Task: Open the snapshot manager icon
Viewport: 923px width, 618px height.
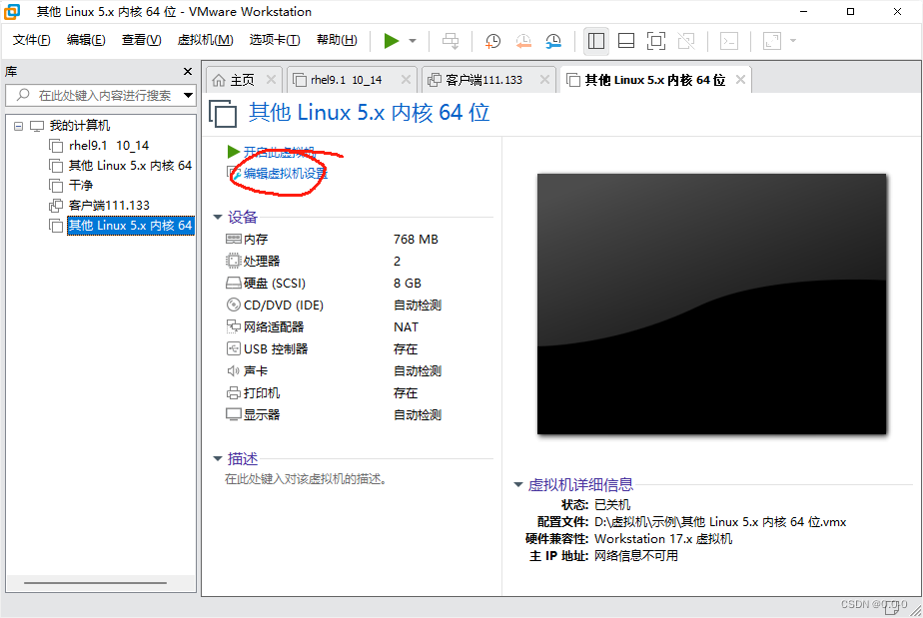Action: 553,41
